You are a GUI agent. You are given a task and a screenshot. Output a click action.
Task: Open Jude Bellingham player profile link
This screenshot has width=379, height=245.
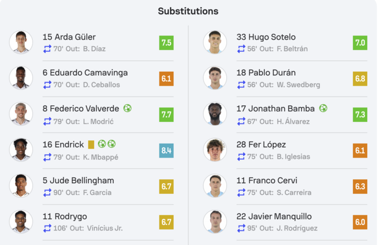78,180
